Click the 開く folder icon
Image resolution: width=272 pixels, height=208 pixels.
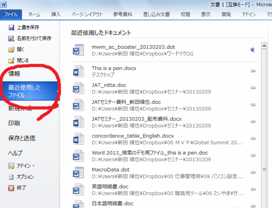pyautogui.click(x=12, y=50)
